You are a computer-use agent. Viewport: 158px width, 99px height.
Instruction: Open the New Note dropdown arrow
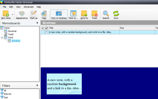13,15
